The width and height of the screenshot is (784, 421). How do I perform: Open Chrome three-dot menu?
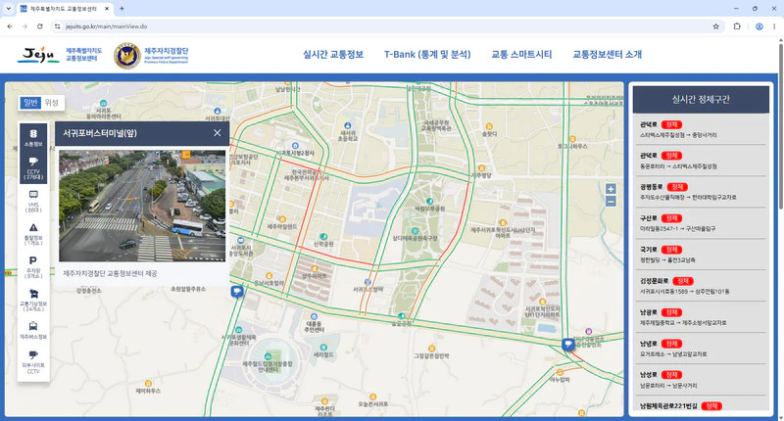click(774, 26)
